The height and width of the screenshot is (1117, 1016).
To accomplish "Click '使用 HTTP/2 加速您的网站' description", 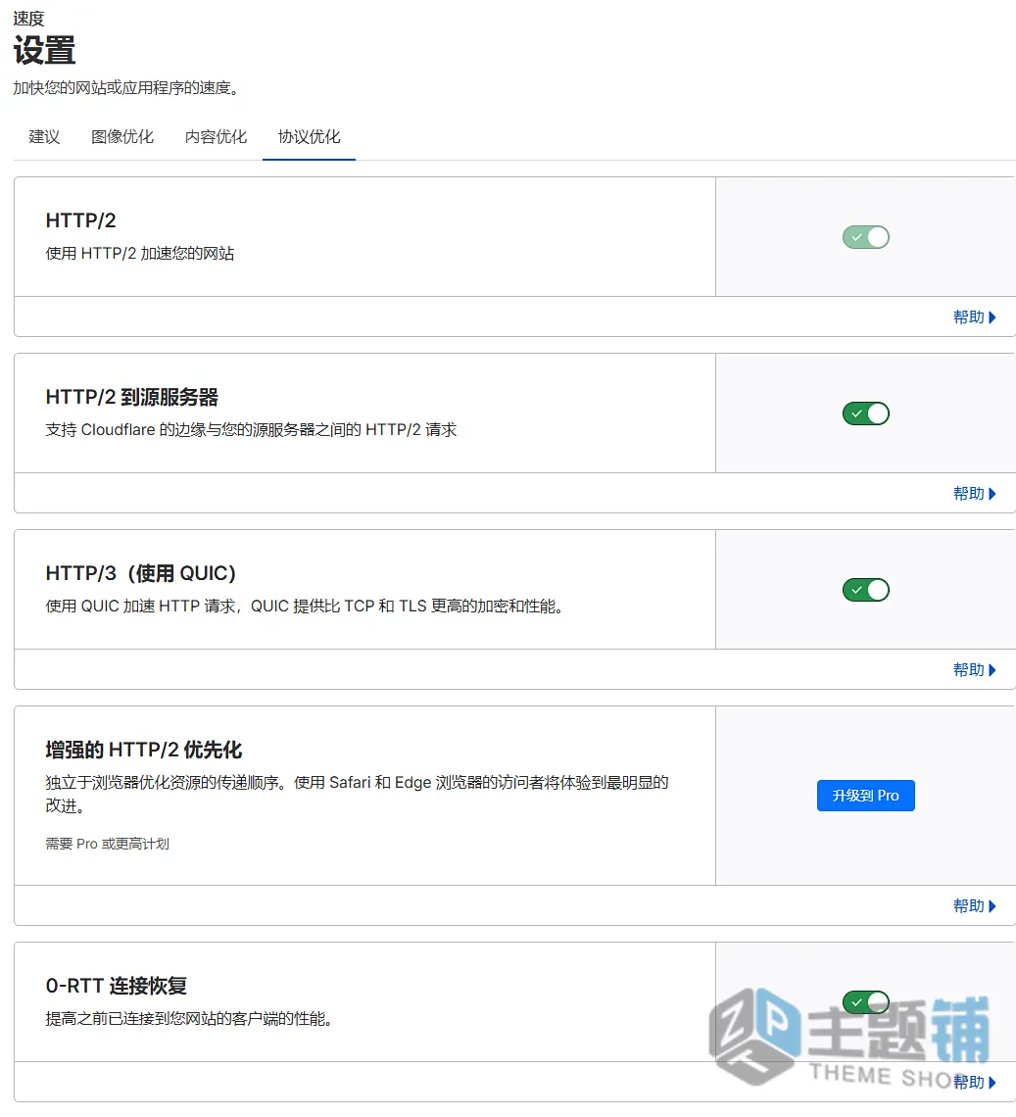I will [x=140, y=254].
